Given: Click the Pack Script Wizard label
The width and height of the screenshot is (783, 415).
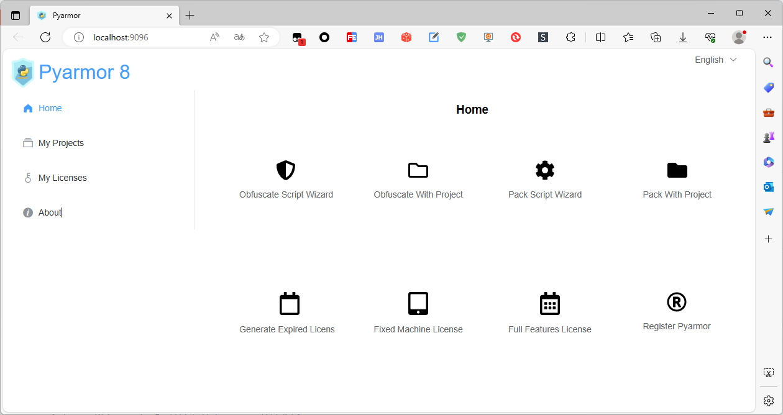Looking at the screenshot, I should pyautogui.click(x=545, y=194).
